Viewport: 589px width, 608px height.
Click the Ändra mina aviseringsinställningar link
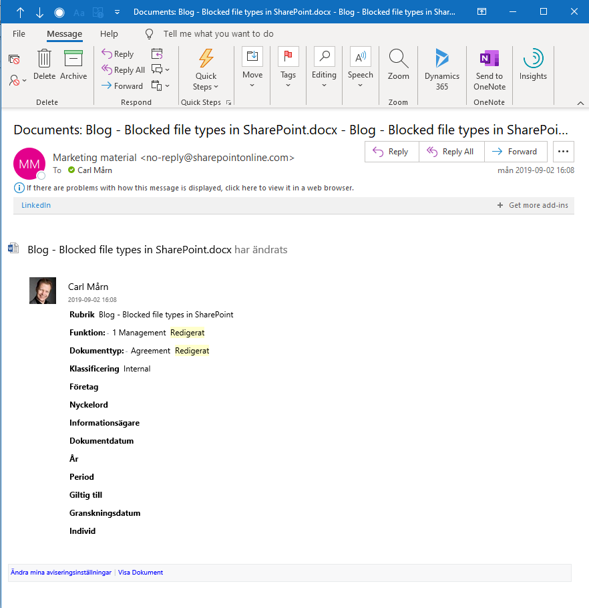(x=61, y=573)
